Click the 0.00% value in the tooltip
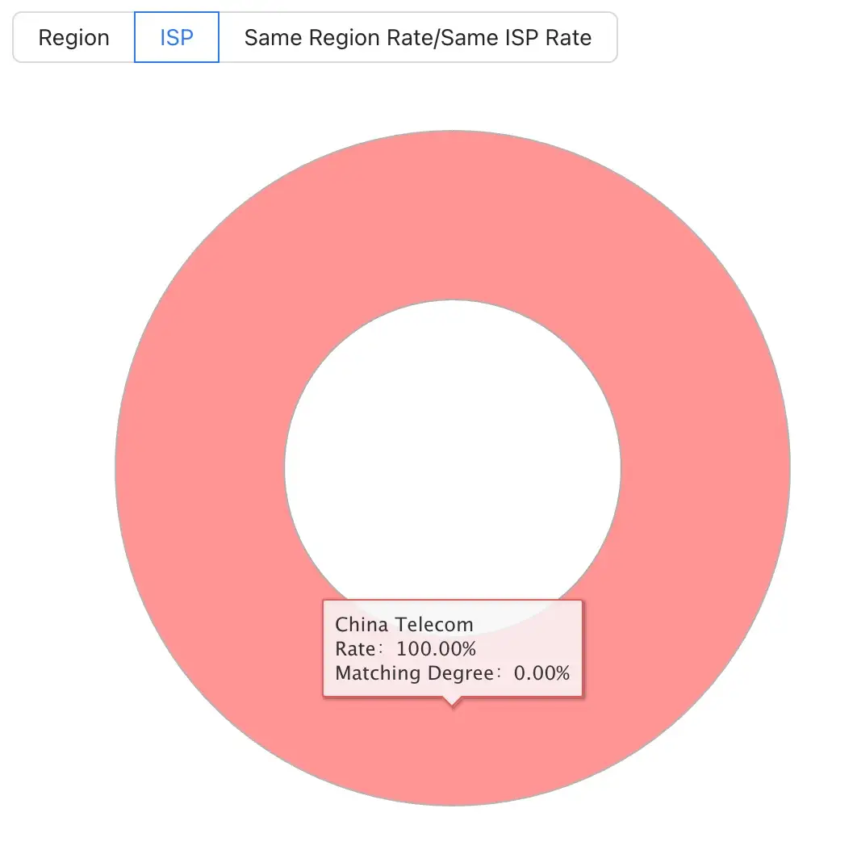Screen dimensions: 857x867 [541, 672]
